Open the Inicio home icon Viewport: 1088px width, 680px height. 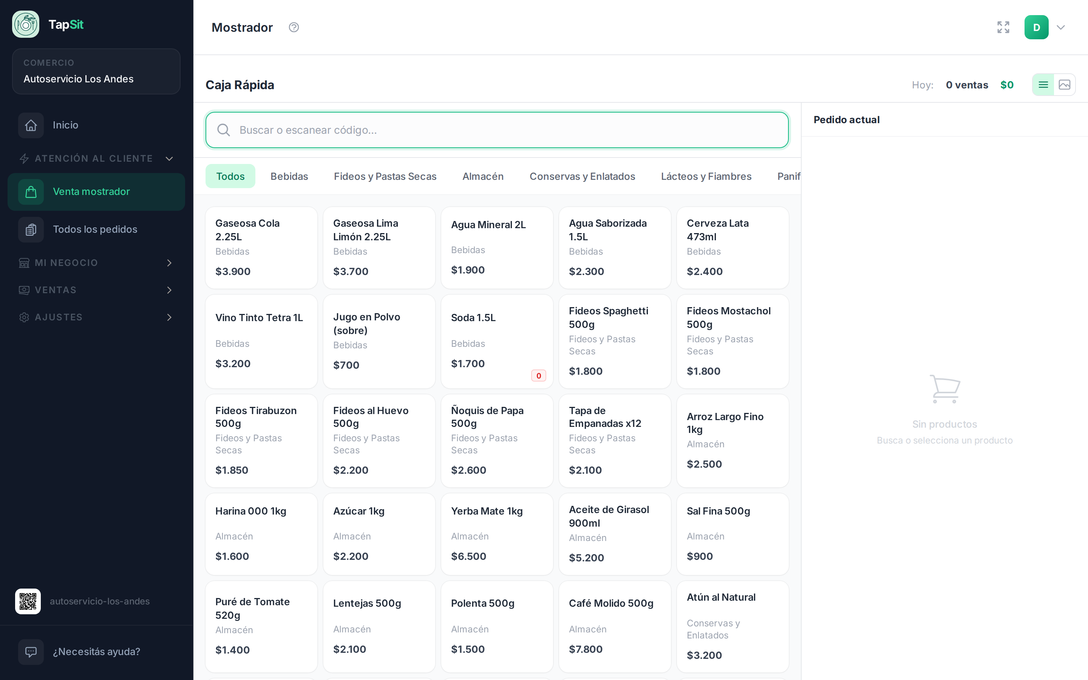pos(31,125)
